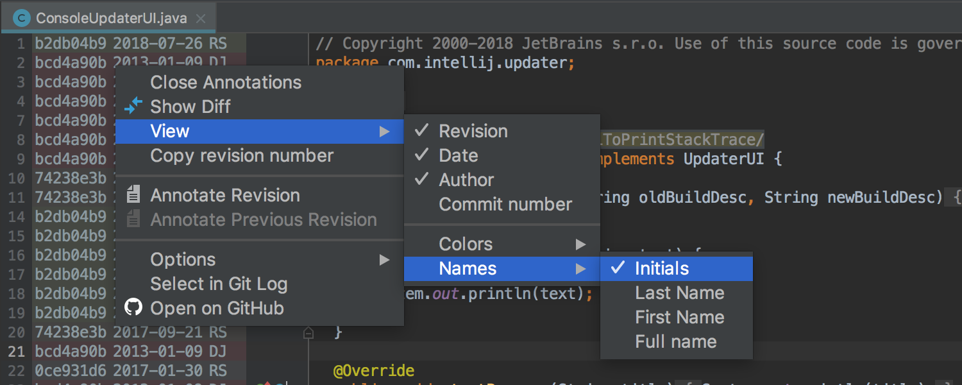Screen dimensions: 962x385
Task: Expand the View submenu arrow
Action: [x=384, y=132]
